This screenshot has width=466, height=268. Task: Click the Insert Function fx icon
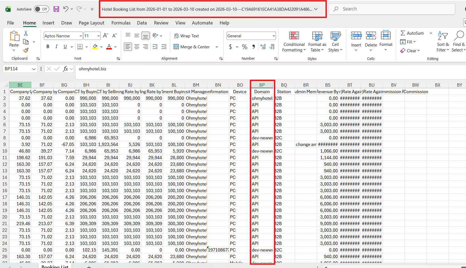[x=65, y=69]
